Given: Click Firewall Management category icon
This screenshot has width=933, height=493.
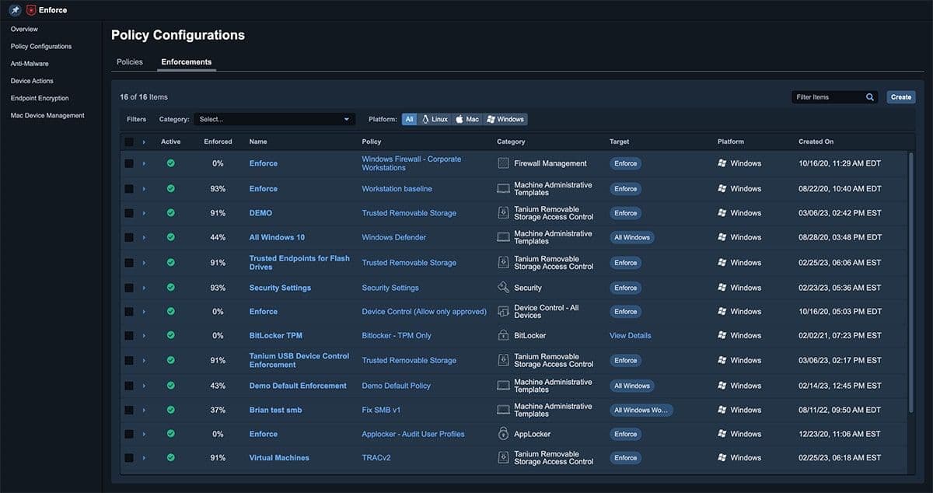Looking at the screenshot, I should tap(503, 163).
